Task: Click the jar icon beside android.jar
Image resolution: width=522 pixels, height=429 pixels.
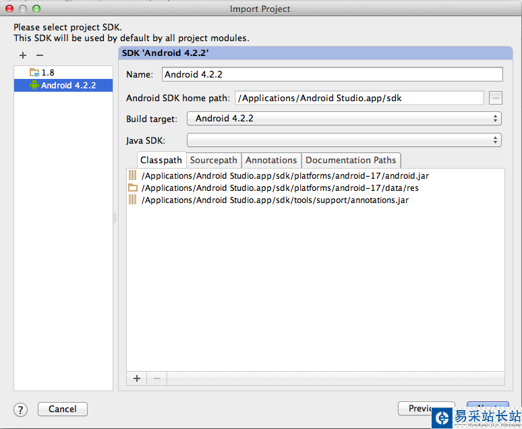Action: coord(132,175)
